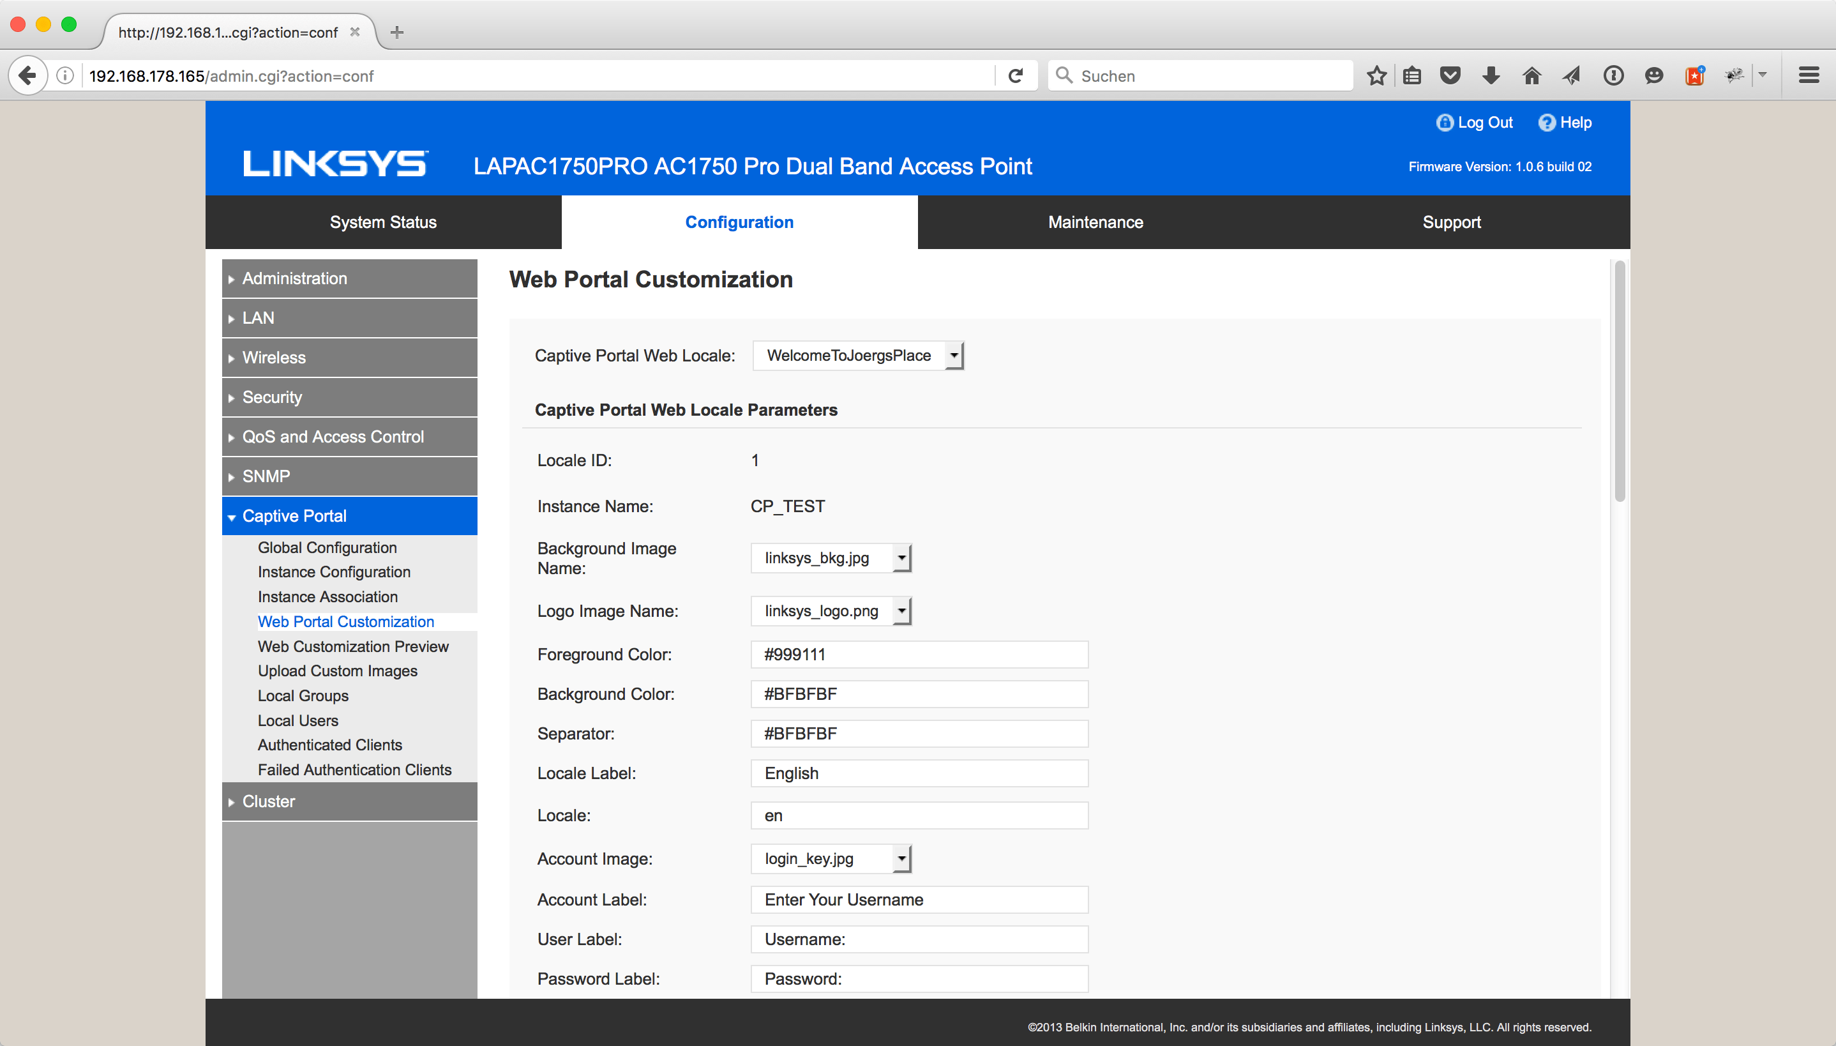1836x1046 pixels.
Task: Go to the browser home page icon
Action: point(1531,75)
